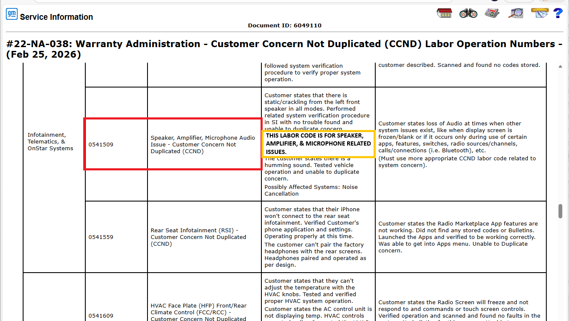Click the page vertical scrollbar thumb
The height and width of the screenshot is (321, 569).
tap(560, 211)
